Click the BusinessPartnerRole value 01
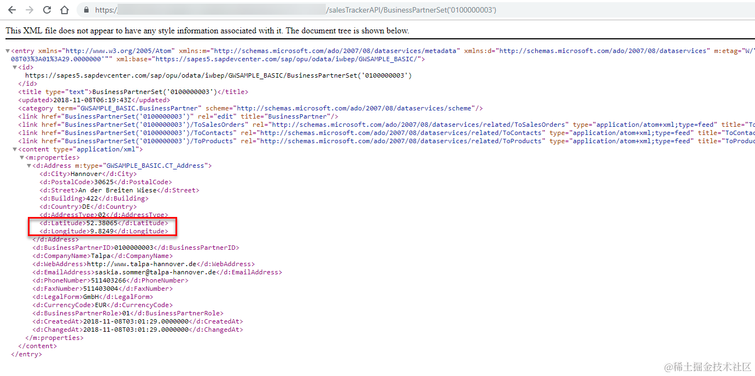 (x=126, y=313)
